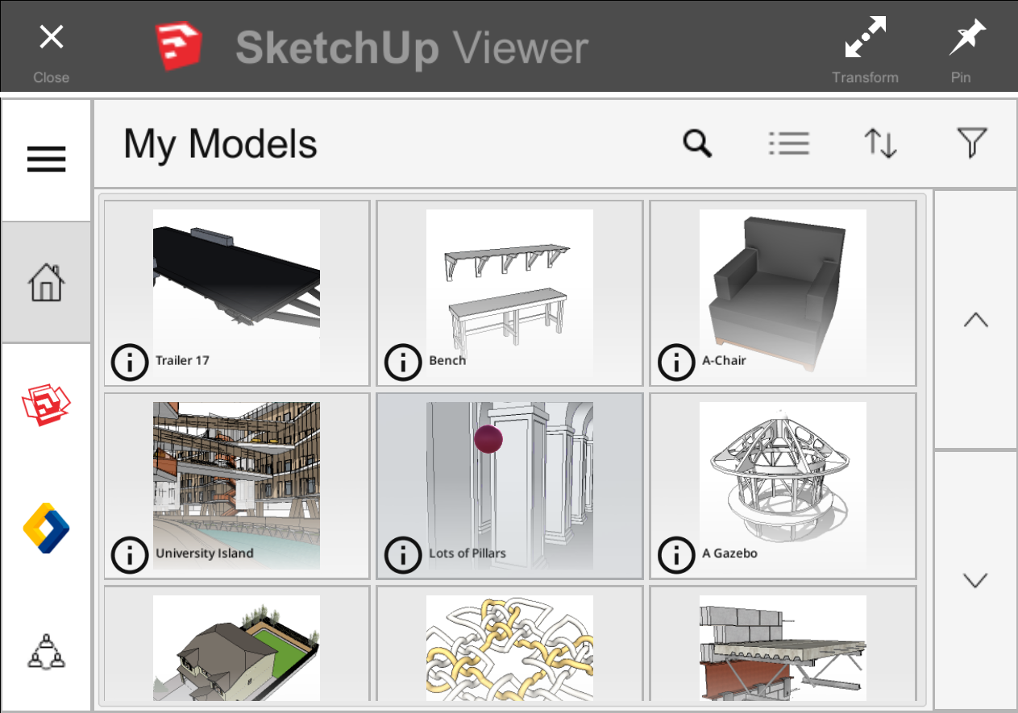Switch to list view
The image size is (1018, 713).
click(789, 143)
